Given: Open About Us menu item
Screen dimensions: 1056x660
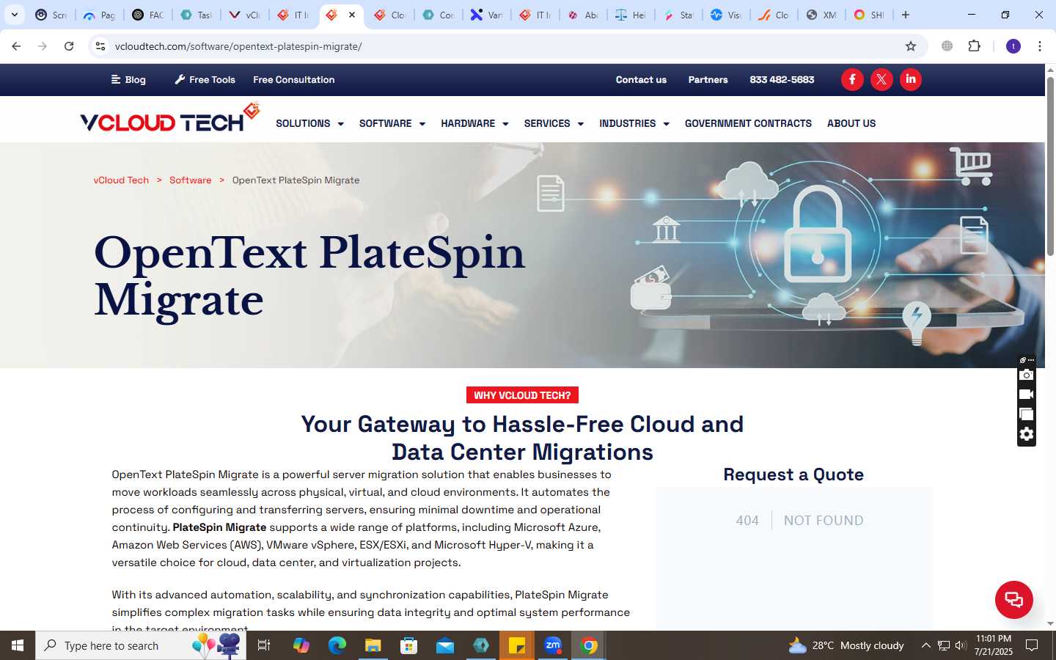Looking at the screenshot, I should [x=851, y=123].
